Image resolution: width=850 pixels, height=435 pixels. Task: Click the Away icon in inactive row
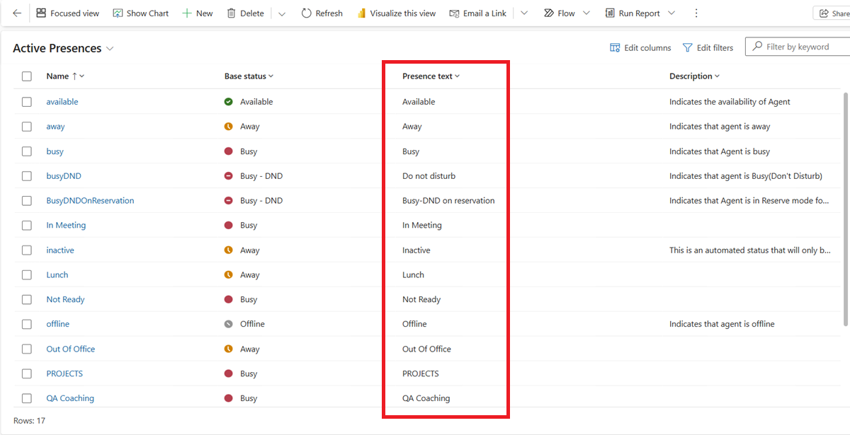(x=229, y=250)
